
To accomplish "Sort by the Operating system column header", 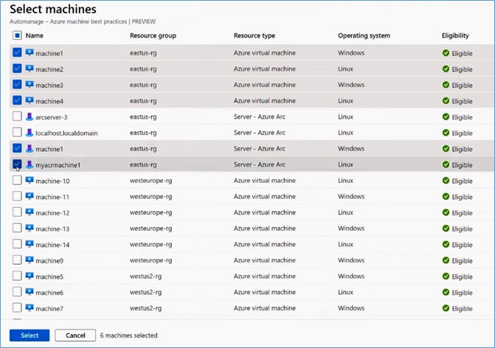I will [364, 35].
